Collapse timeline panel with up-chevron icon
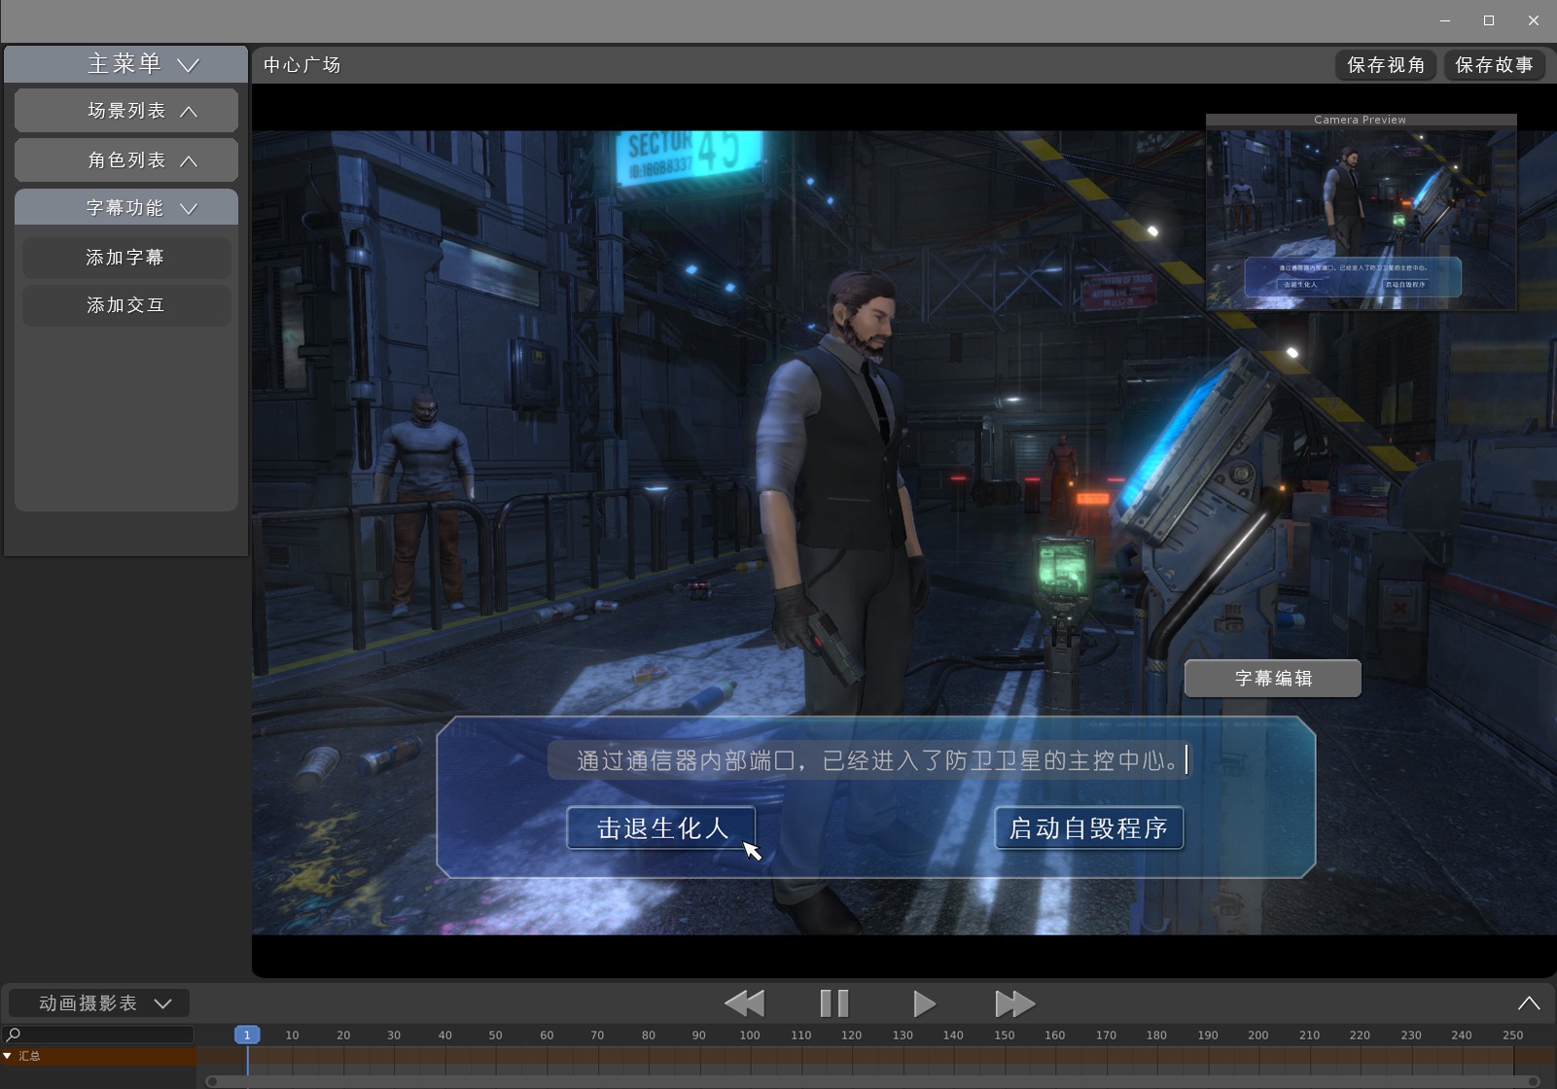 coord(1528,1003)
